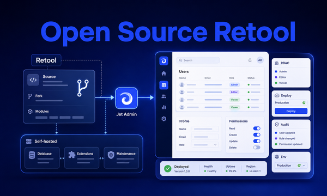Click the Deploy cloud icon
The image size is (327, 196).
(x=277, y=96)
